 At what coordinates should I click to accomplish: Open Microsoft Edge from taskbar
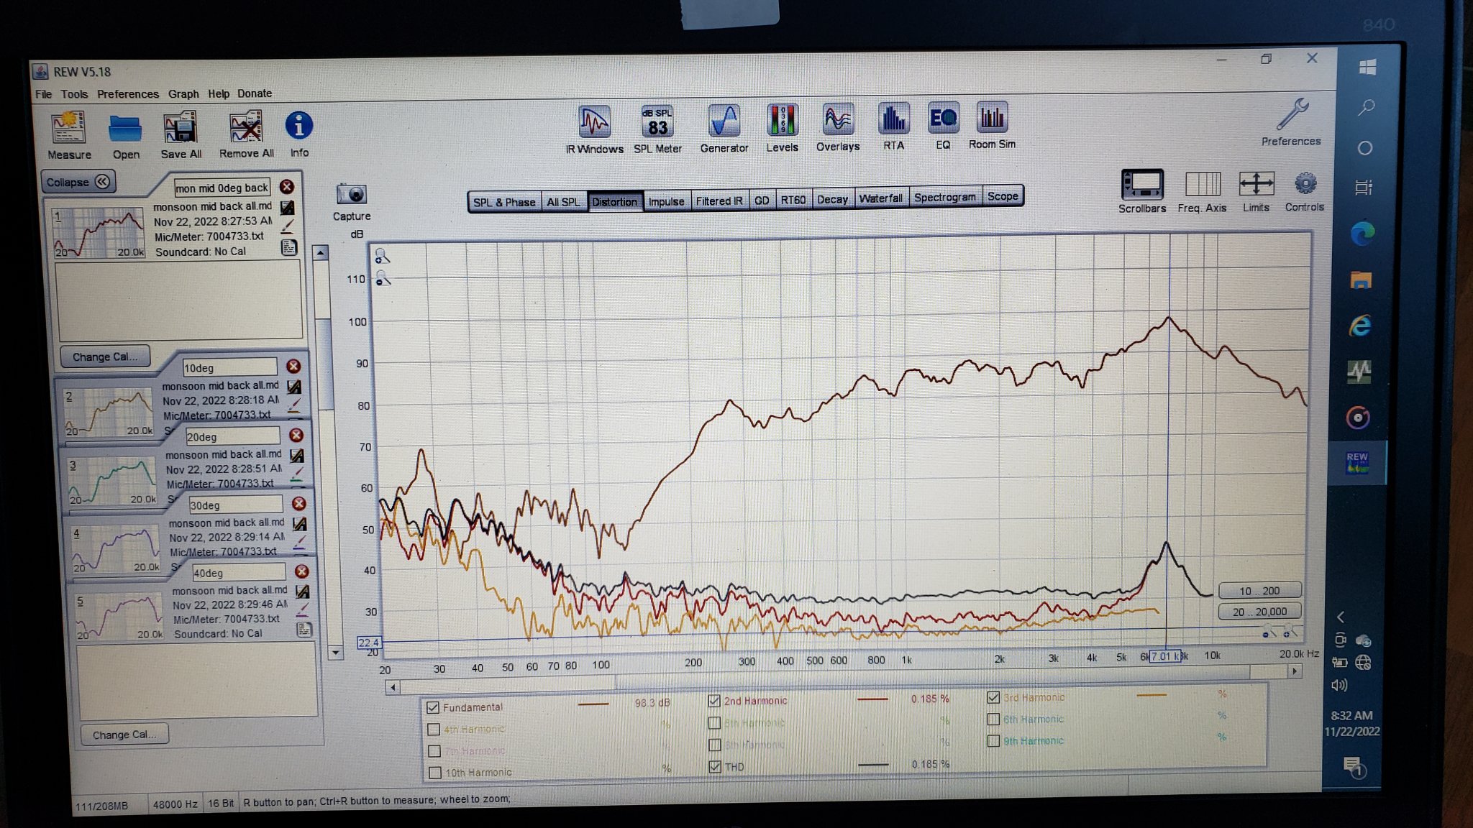(x=1362, y=234)
